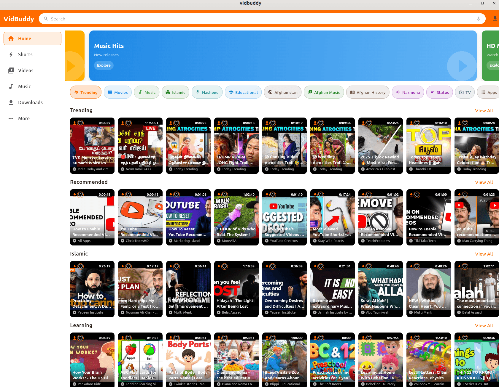Favorite the CircleToonsHD 'YouTube Recommended' video
The image size is (499, 387).
(128, 195)
